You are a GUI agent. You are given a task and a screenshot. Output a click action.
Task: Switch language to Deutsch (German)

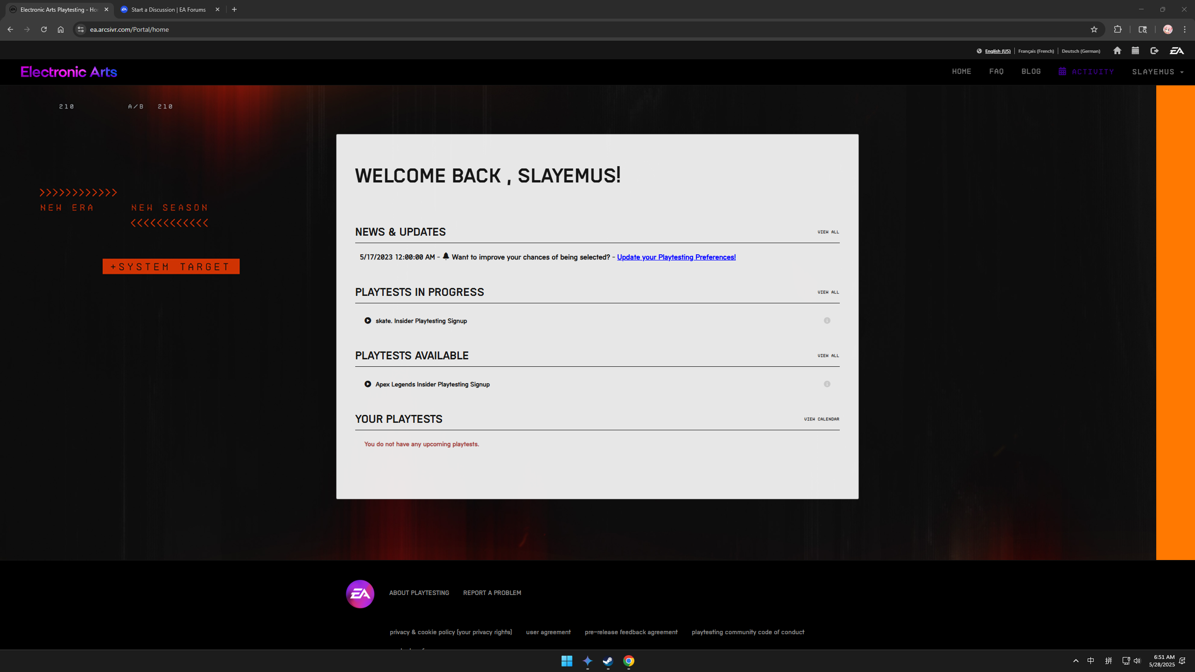click(1081, 51)
